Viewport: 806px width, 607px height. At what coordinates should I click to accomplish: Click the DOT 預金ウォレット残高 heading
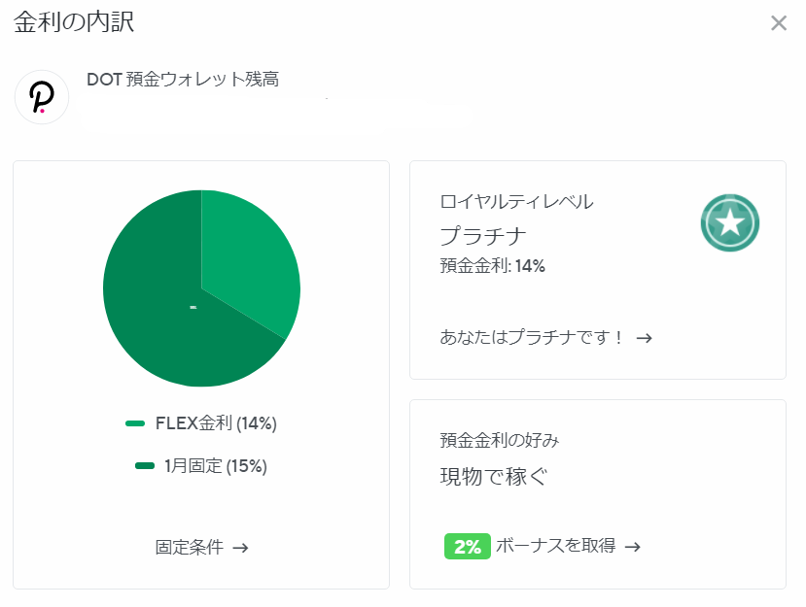[x=183, y=80]
